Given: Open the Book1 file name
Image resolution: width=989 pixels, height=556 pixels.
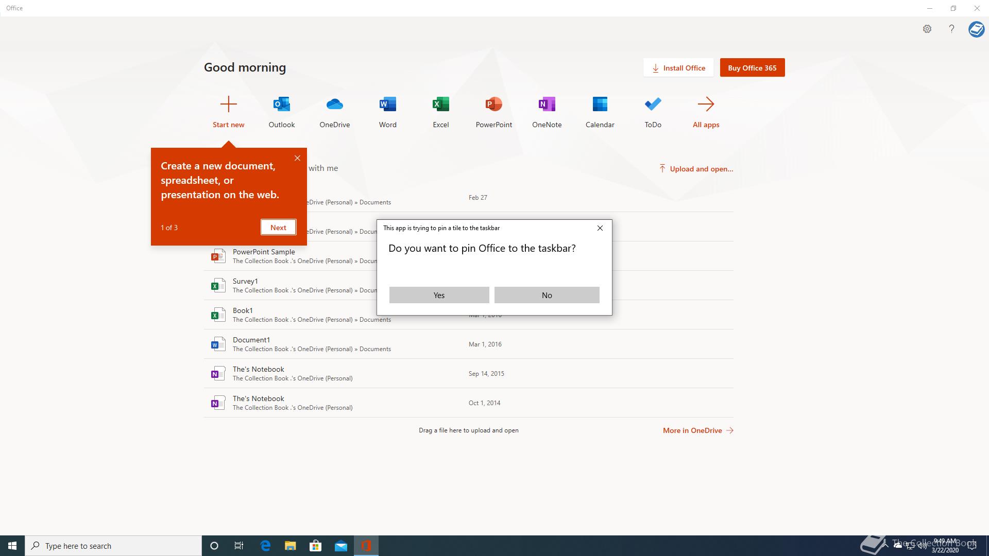Looking at the screenshot, I should (243, 310).
